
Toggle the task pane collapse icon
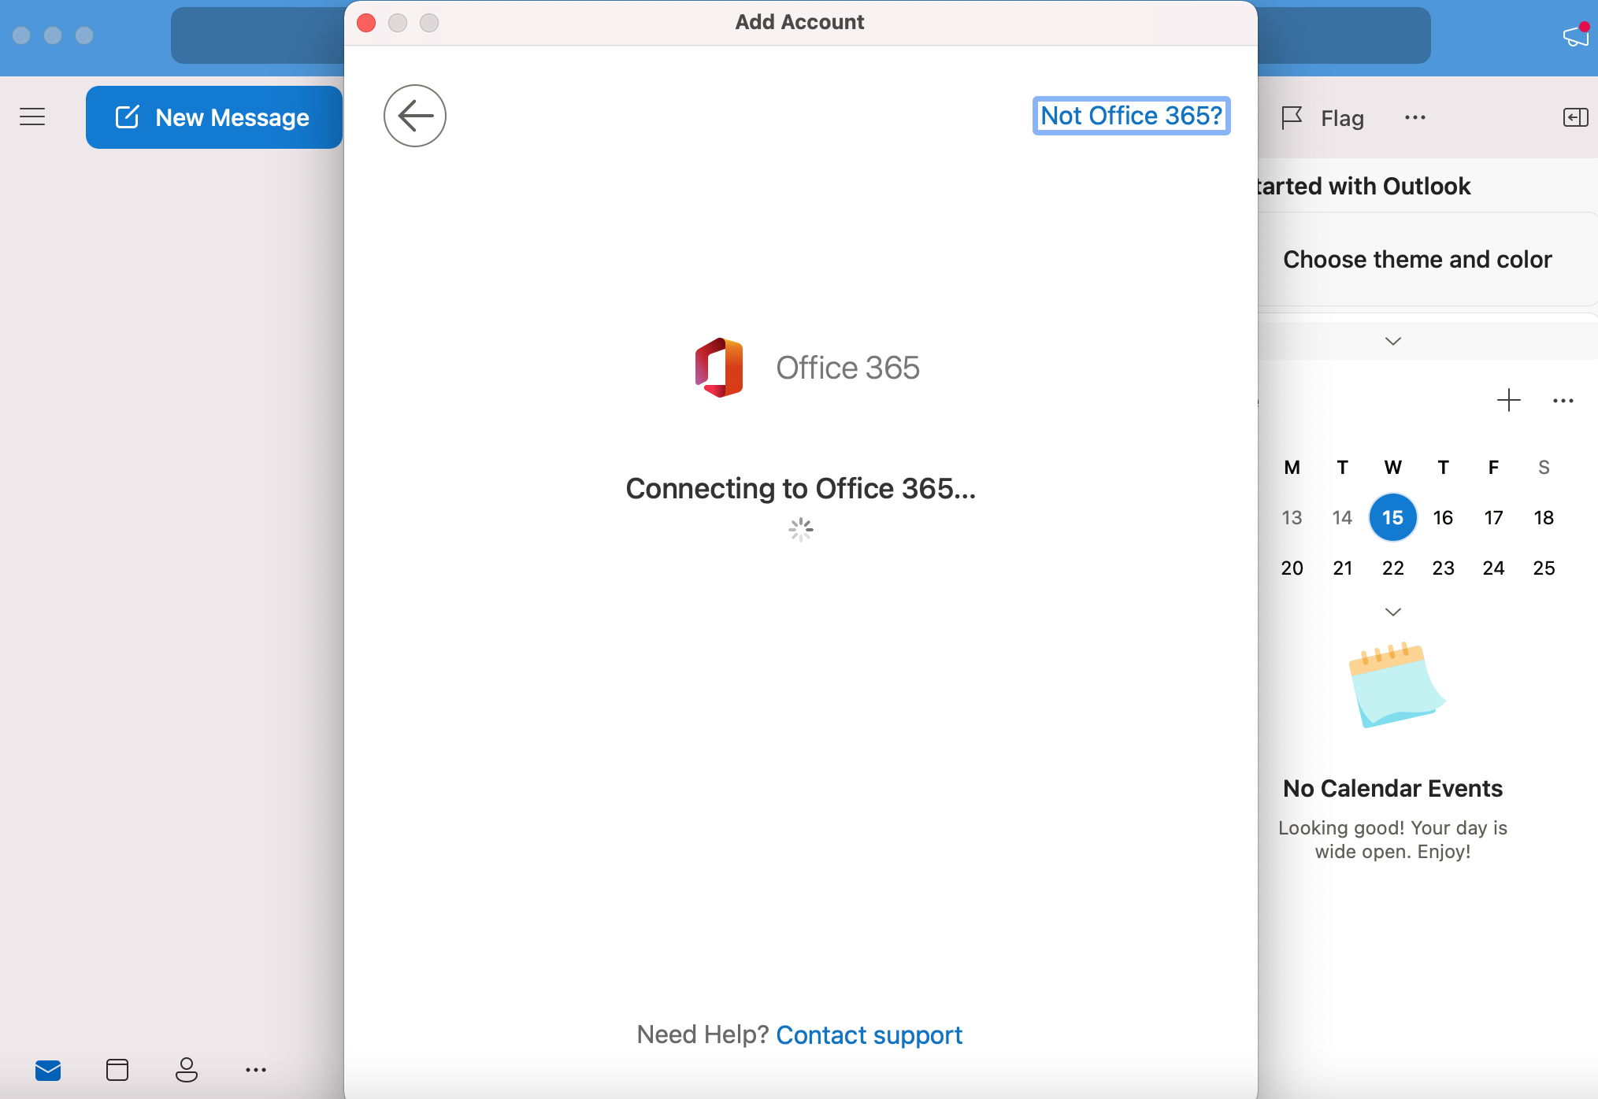click(x=1575, y=118)
